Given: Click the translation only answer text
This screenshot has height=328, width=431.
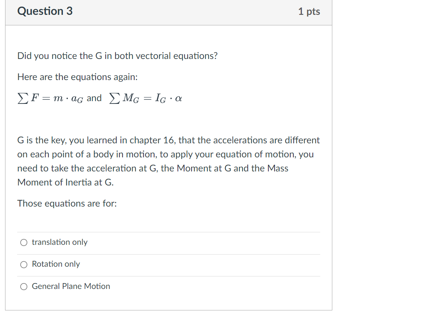Looking at the screenshot, I should pos(59,242).
